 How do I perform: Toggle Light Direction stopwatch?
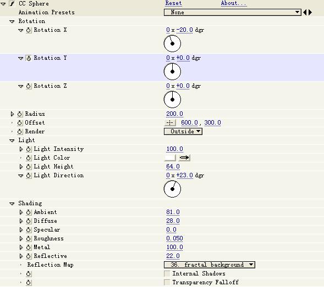[x=29, y=176]
